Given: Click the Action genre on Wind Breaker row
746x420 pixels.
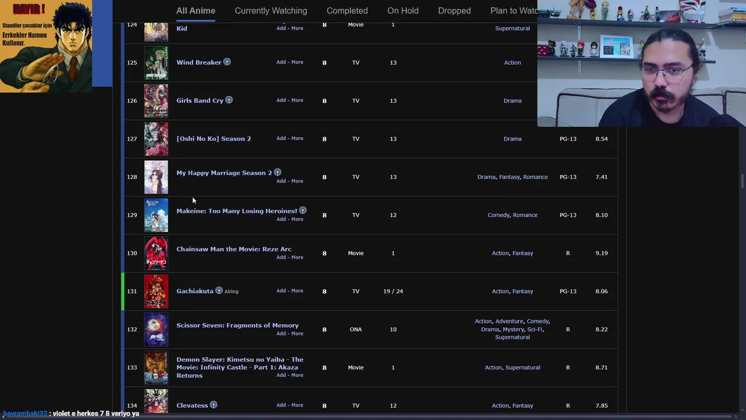Looking at the screenshot, I should click(512, 62).
